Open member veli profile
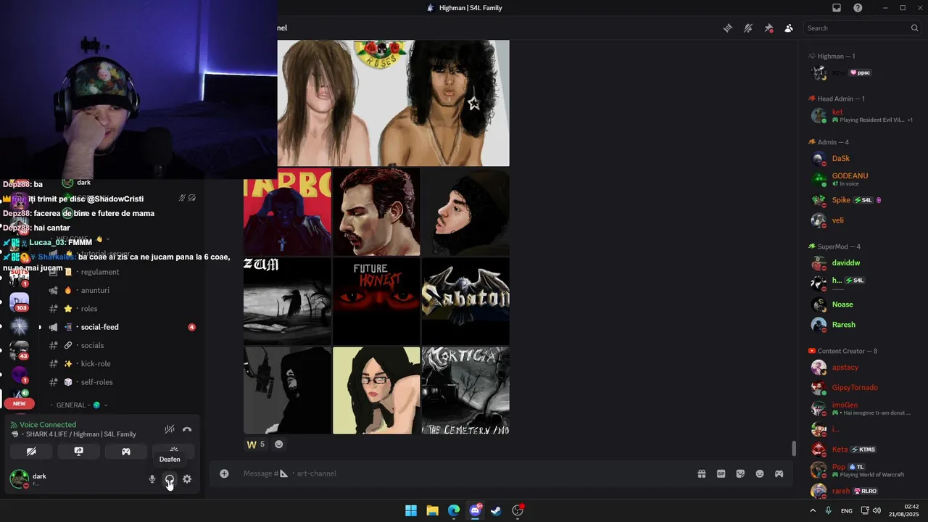 pos(861,220)
